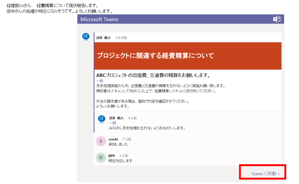Click the 5分前 timestamp

[124, 156]
